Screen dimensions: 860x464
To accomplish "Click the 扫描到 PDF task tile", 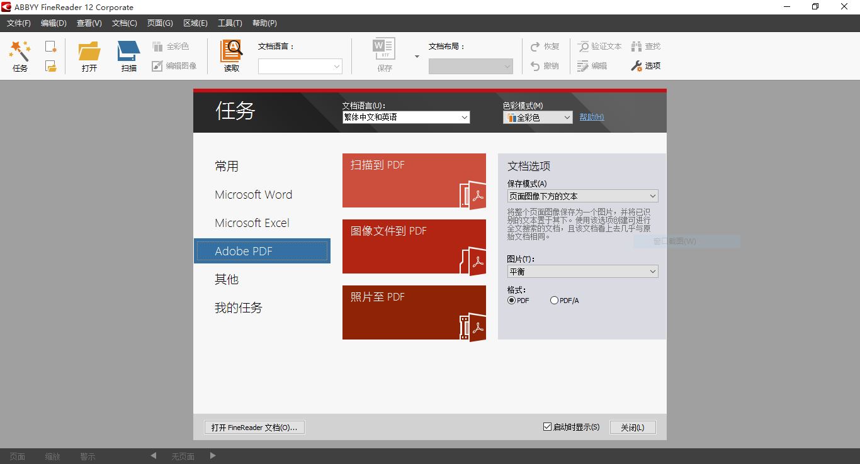I will click(414, 180).
